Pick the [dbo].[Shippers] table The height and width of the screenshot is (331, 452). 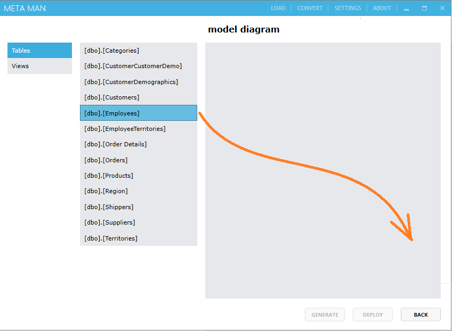tap(139, 207)
